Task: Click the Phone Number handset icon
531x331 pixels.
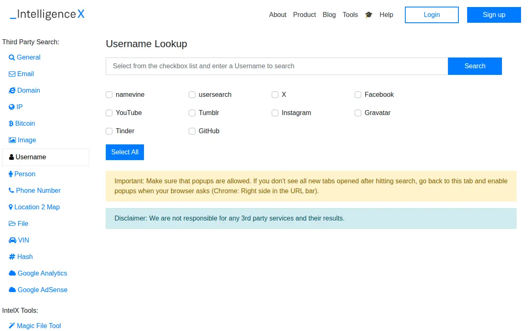Action: coord(12,191)
